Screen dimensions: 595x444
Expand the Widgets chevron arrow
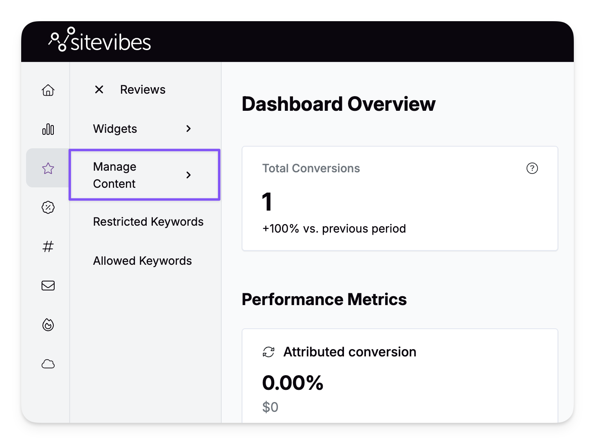pyautogui.click(x=188, y=129)
